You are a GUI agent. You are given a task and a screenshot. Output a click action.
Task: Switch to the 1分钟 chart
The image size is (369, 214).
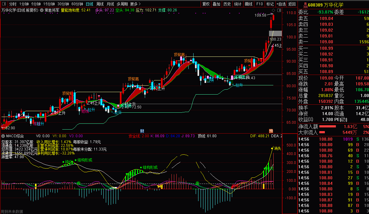pyautogui.click(x=24, y=4)
